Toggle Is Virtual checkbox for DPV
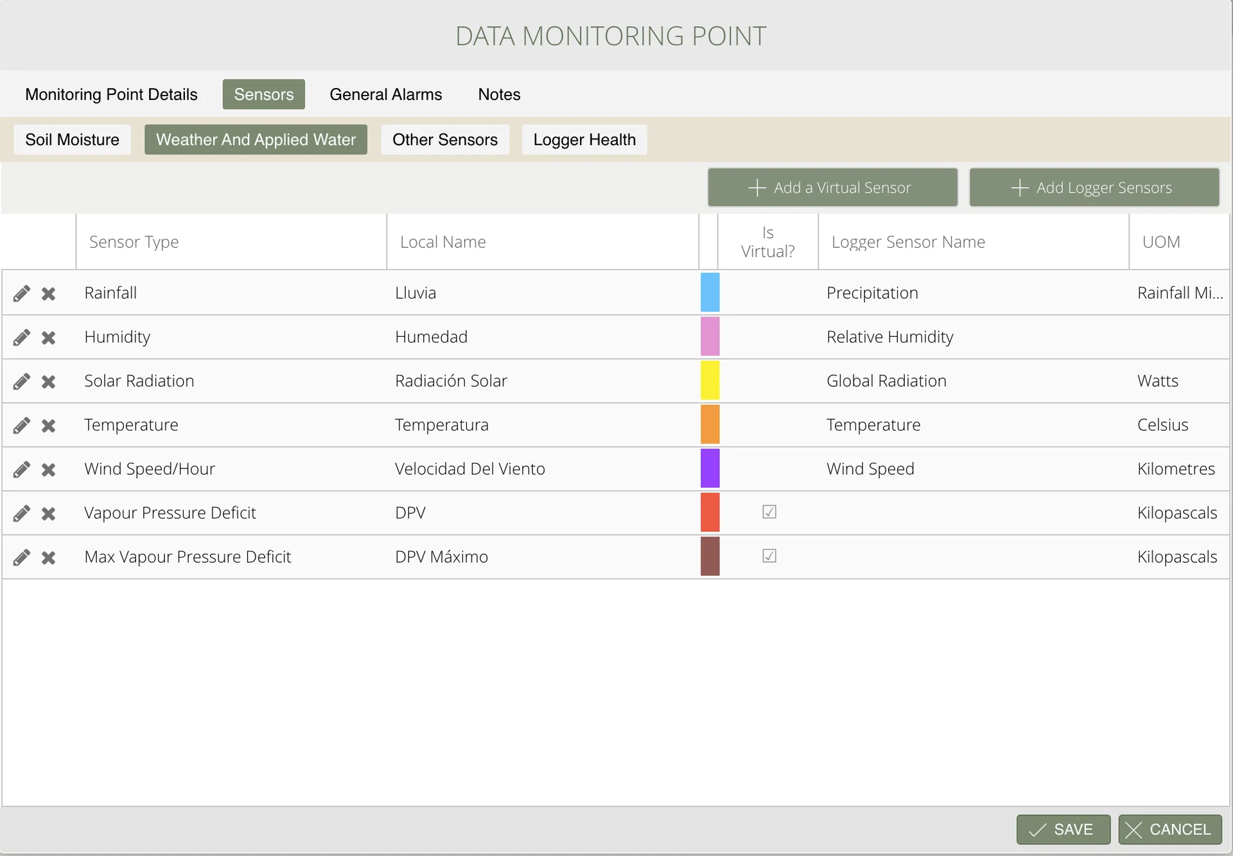This screenshot has height=856, width=1233. (x=769, y=512)
